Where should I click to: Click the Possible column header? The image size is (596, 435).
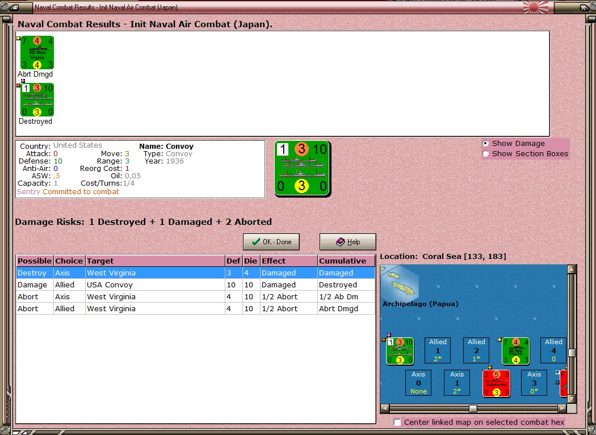coord(35,261)
